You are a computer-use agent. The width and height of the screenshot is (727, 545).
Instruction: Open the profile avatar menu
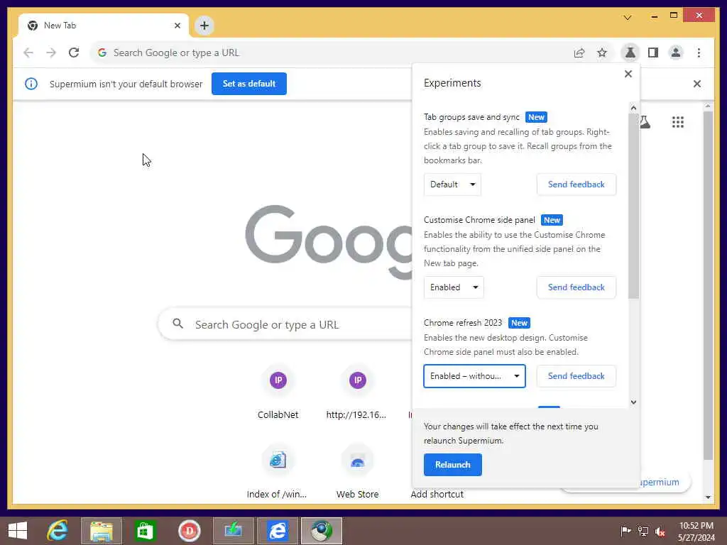676,53
